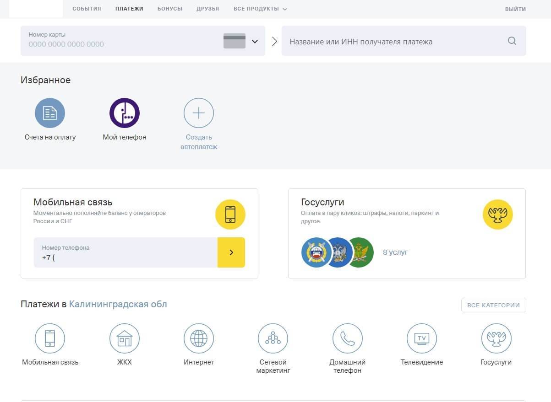Click the search magnifier icon

(512, 41)
